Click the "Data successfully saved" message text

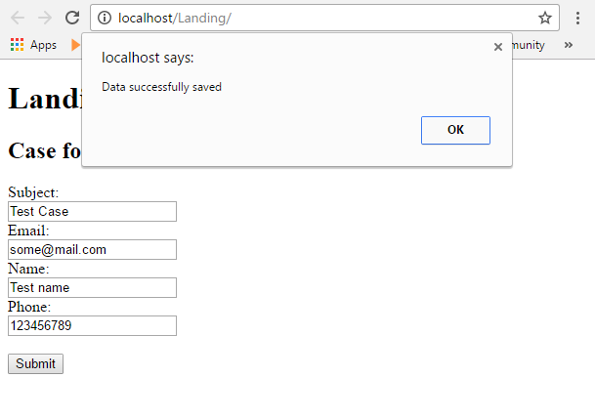pos(161,87)
